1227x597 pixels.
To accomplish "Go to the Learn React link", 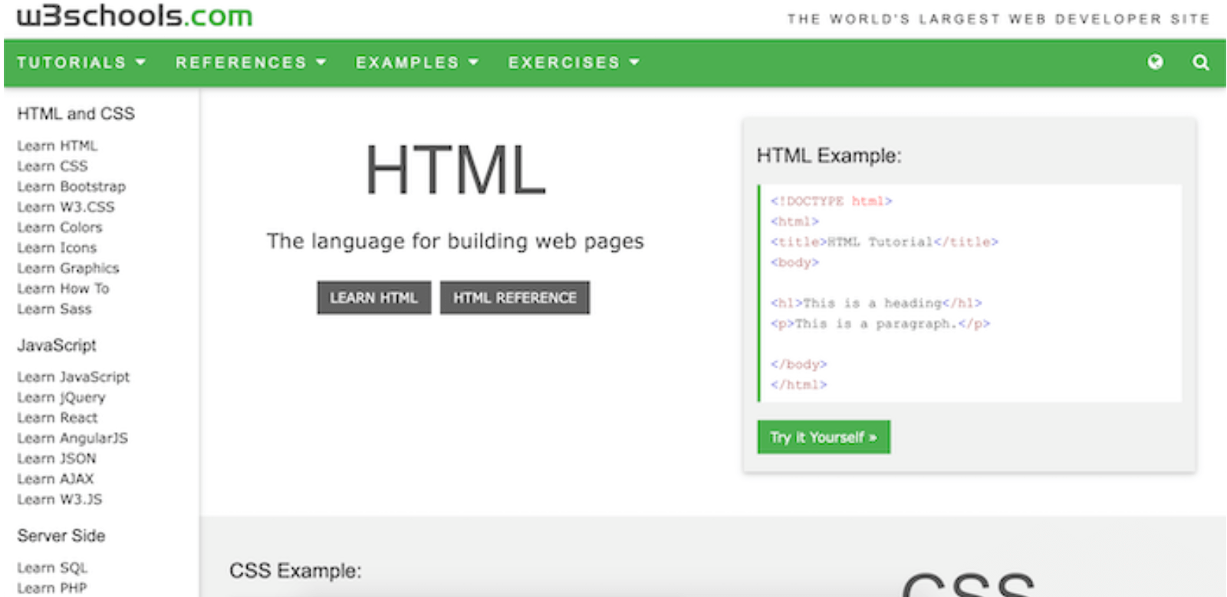I will 58,417.
